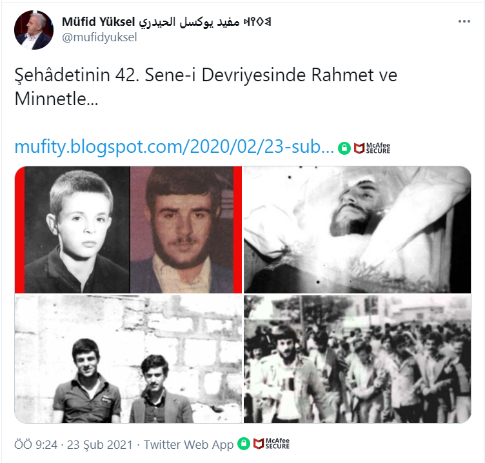Click the McAfee Secure badge at the tweet footer

tap(272, 444)
